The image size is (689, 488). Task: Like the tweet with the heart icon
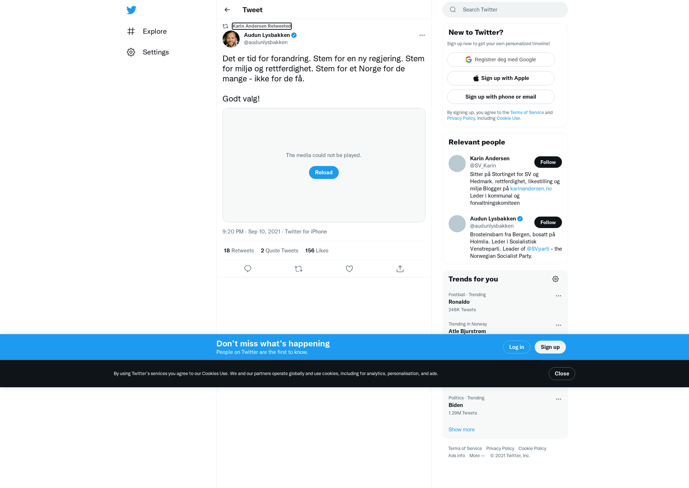[x=349, y=269]
